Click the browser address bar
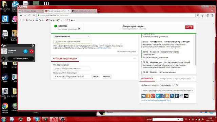 click(x=116, y=15)
